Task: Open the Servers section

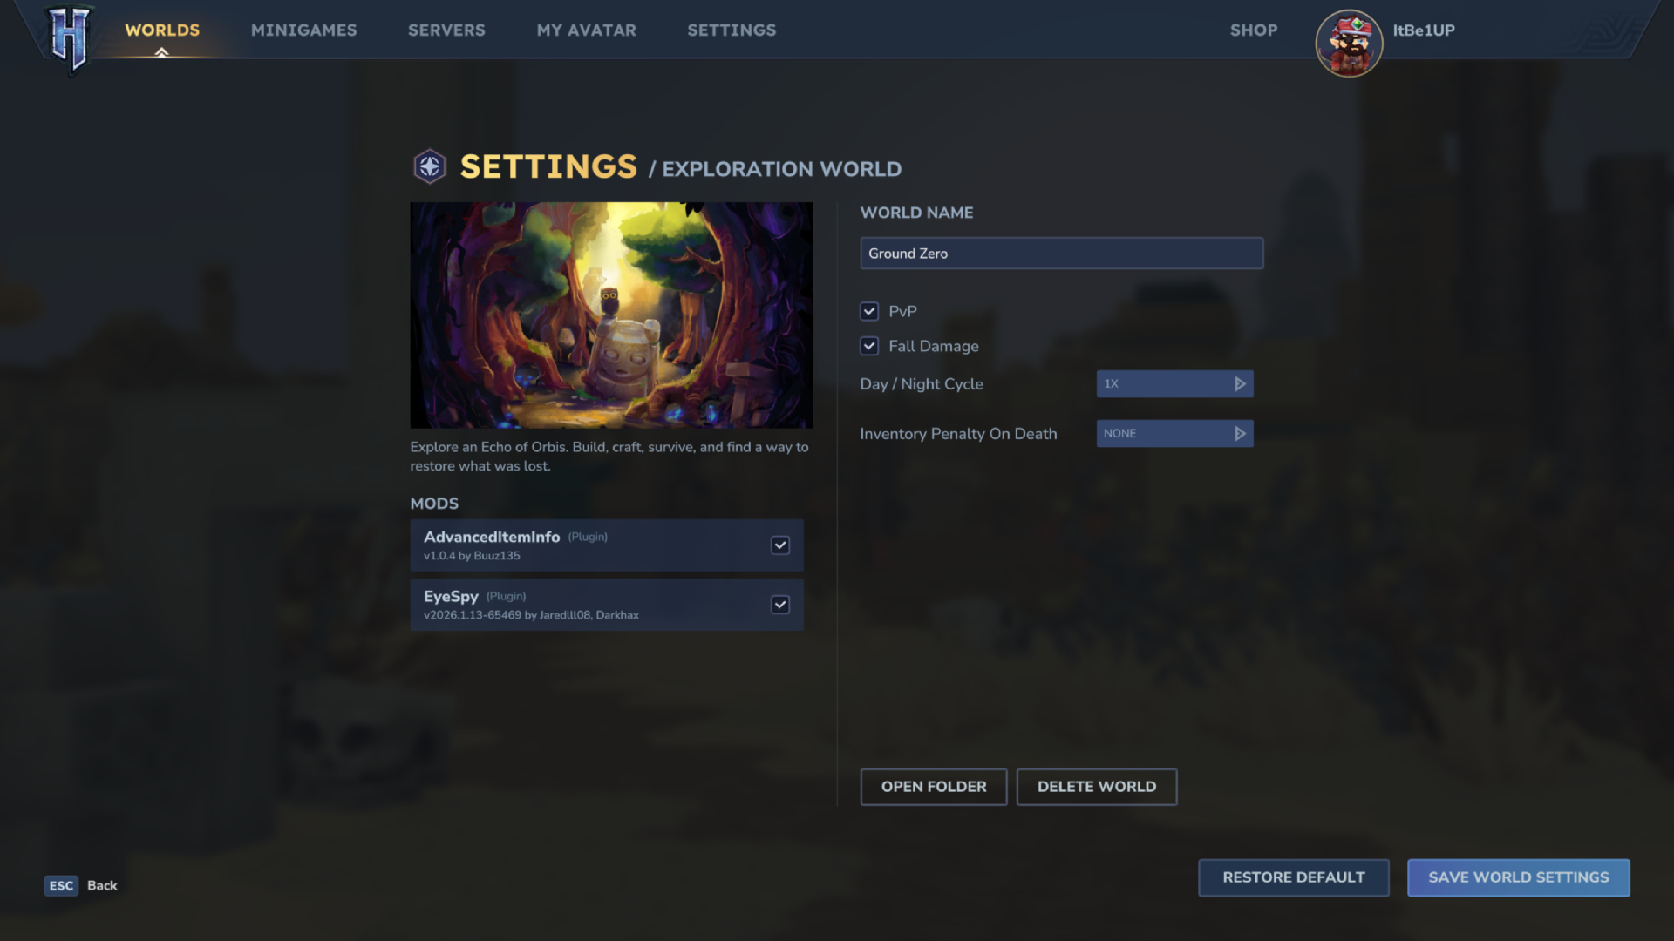Action: 446,30
